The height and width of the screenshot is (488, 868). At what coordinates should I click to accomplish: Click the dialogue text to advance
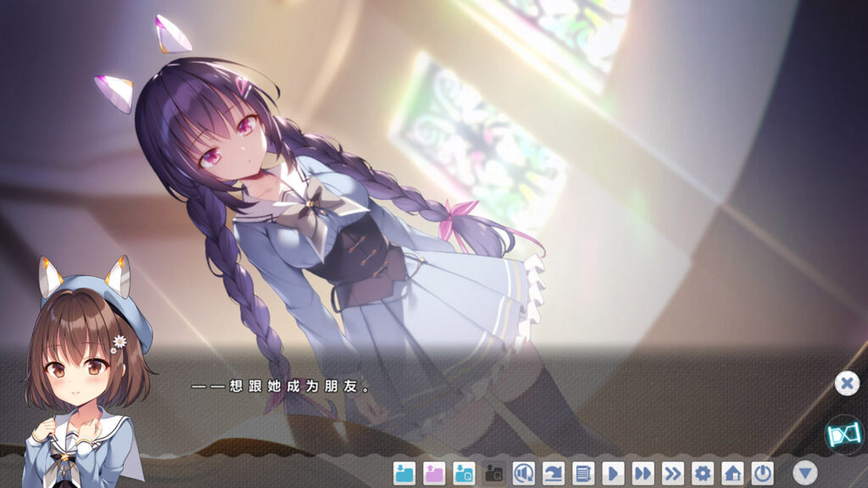click(281, 386)
